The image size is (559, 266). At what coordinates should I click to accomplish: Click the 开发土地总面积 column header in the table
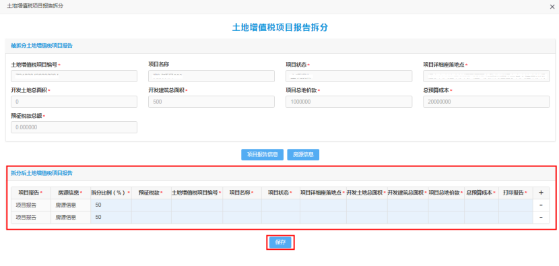pos(367,193)
